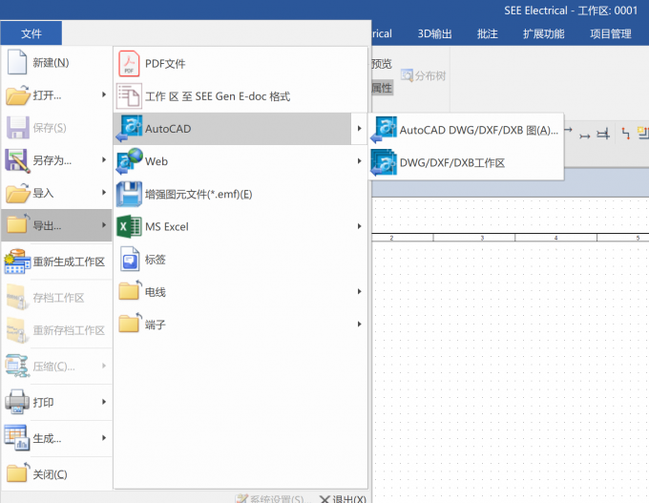Click the SEE Gen E-doc format icon

[x=129, y=95]
